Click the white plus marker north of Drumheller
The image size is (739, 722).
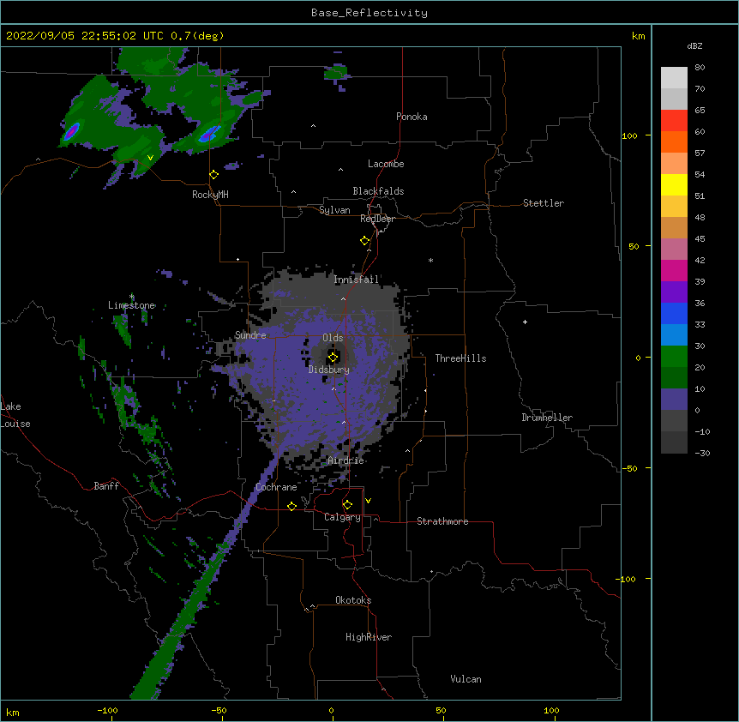525,322
